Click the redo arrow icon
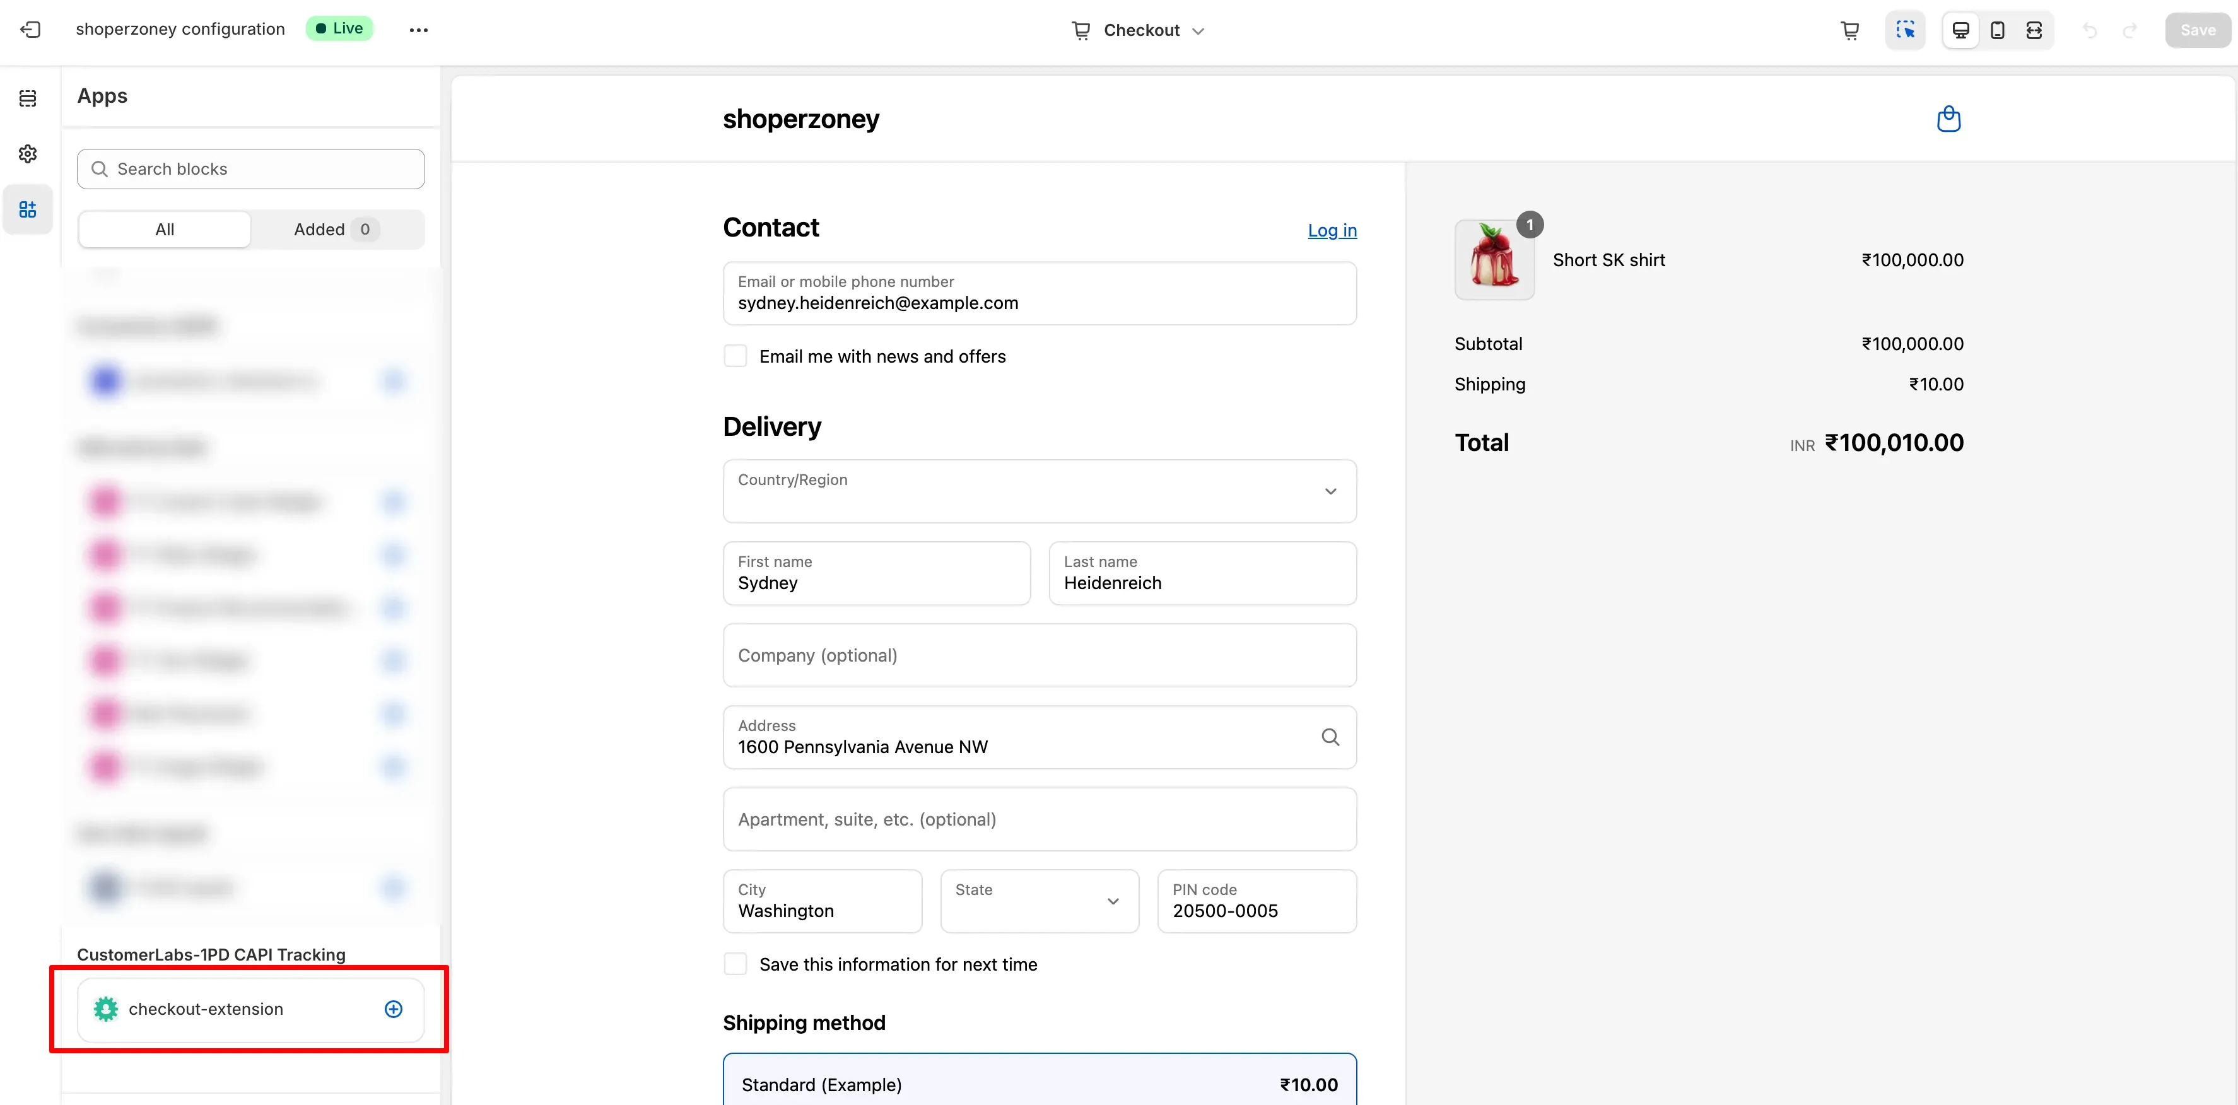 click(x=2130, y=30)
